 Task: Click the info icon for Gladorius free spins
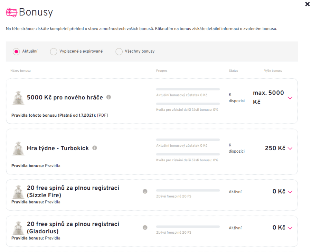click(x=145, y=227)
